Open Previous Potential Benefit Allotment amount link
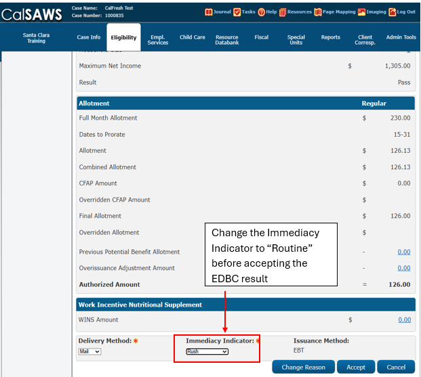Image resolution: width=421 pixels, height=377 pixels. 403,252
